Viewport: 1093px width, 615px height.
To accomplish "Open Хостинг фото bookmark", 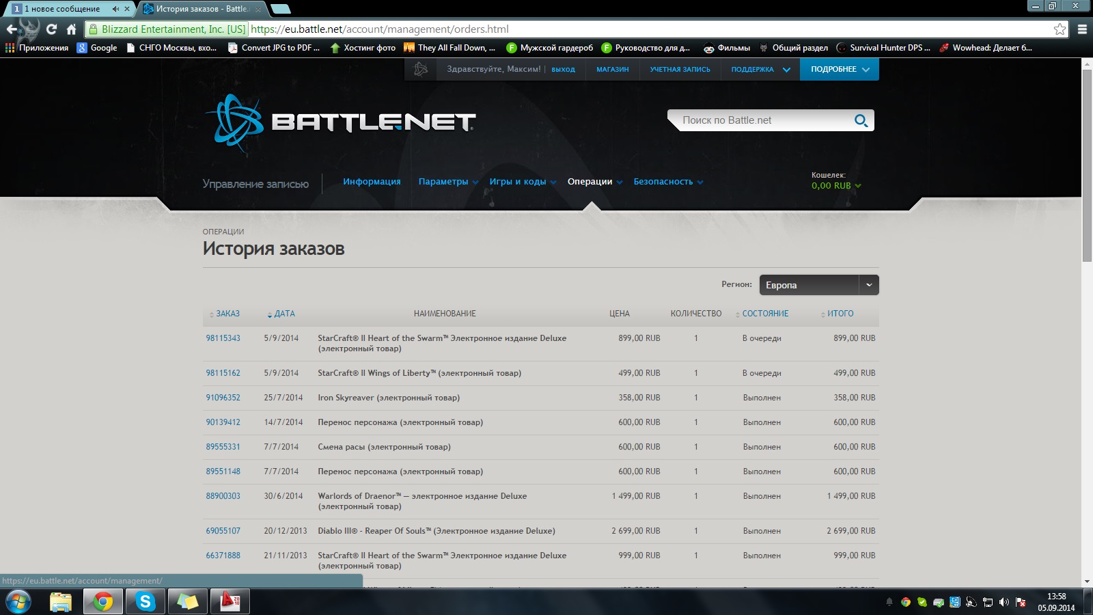I will click(x=363, y=48).
